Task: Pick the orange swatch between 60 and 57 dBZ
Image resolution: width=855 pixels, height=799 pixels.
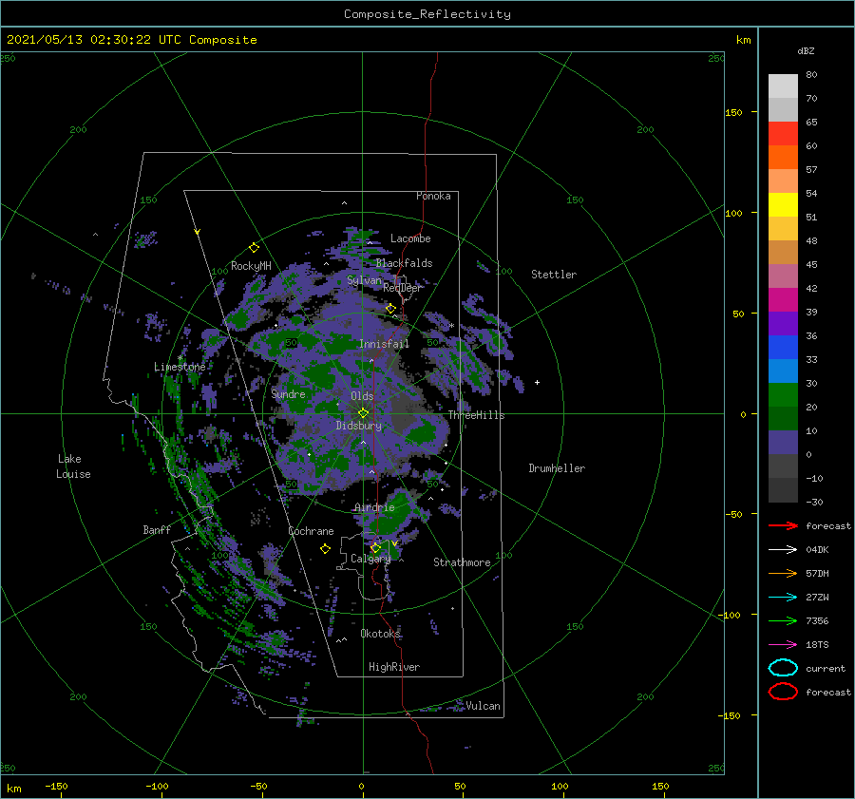Action: point(783,158)
